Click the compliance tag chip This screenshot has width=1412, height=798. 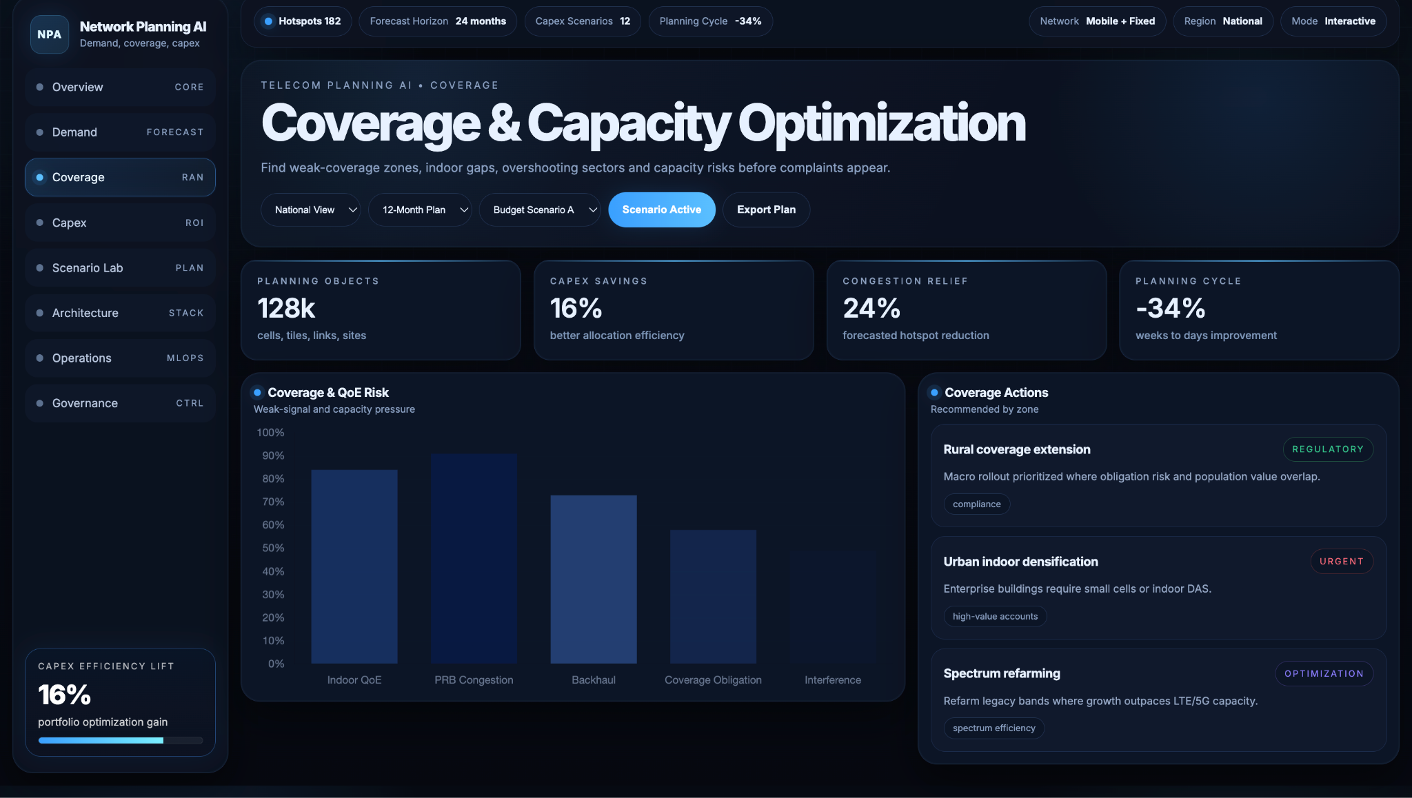pos(976,504)
